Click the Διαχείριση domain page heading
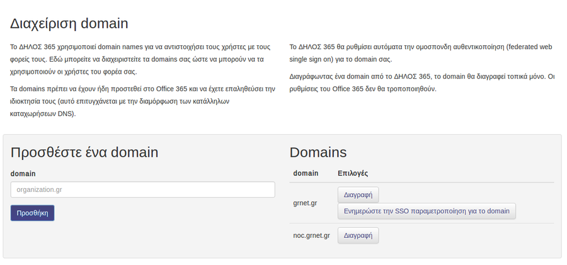This screenshot has width=567, height=265. [69, 24]
